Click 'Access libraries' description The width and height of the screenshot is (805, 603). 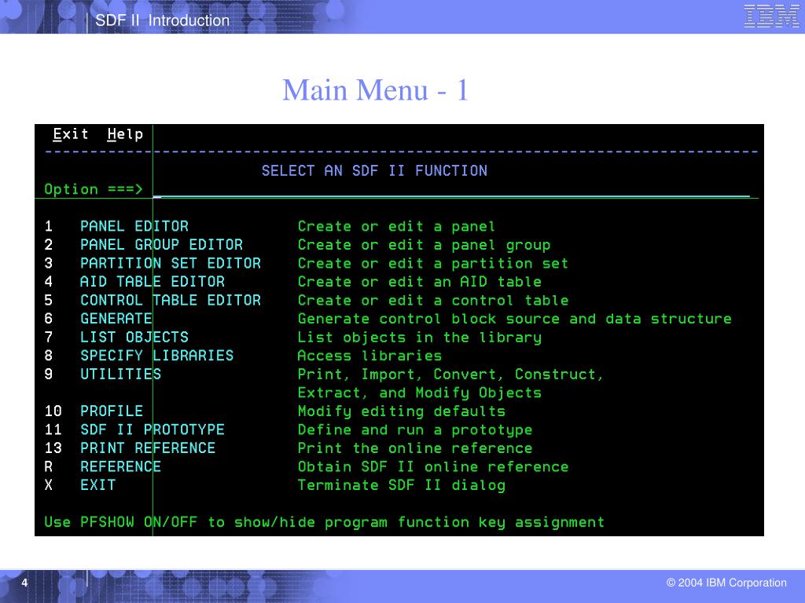point(369,356)
